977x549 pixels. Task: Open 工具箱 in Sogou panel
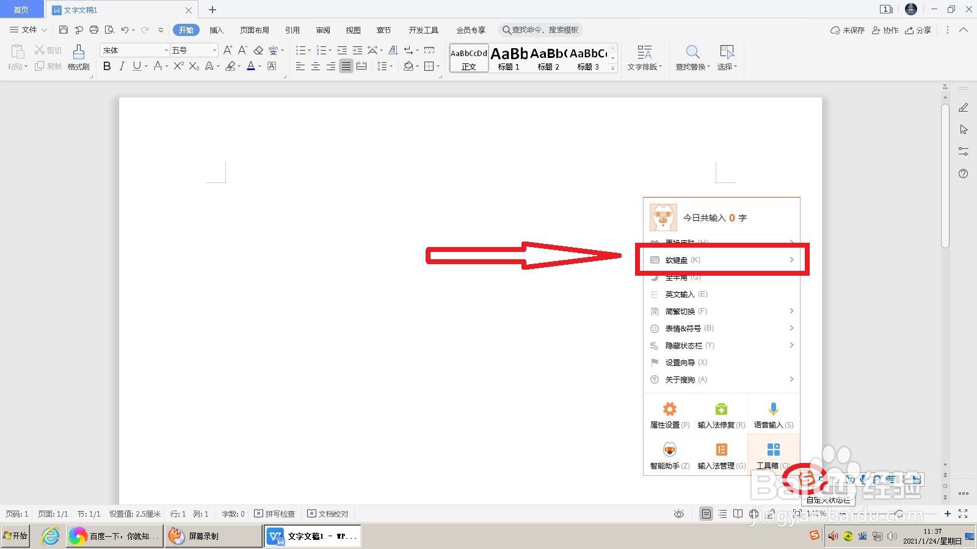coord(774,456)
